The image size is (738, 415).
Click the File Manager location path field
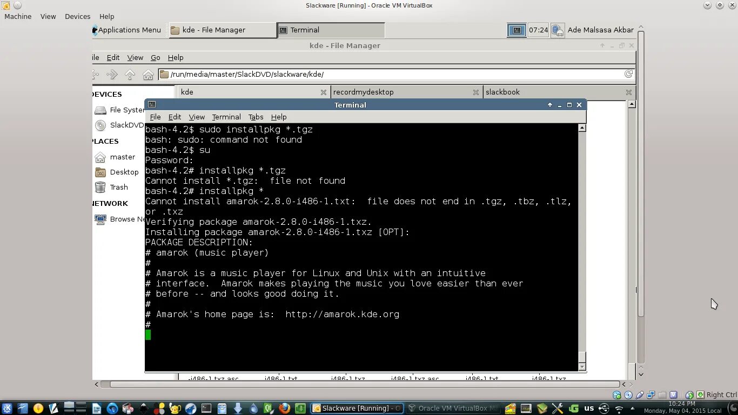click(x=397, y=74)
